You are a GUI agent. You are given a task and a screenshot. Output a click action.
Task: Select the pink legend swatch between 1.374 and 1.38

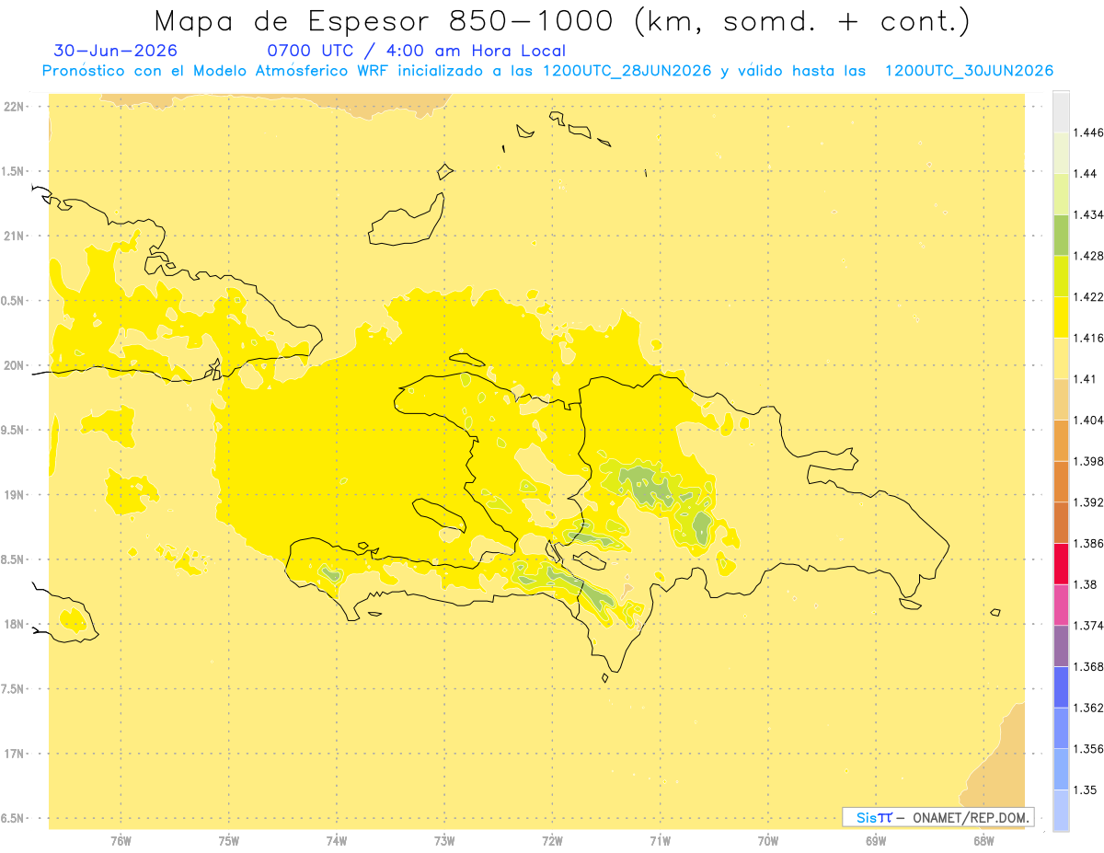pyautogui.click(x=1061, y=605)
